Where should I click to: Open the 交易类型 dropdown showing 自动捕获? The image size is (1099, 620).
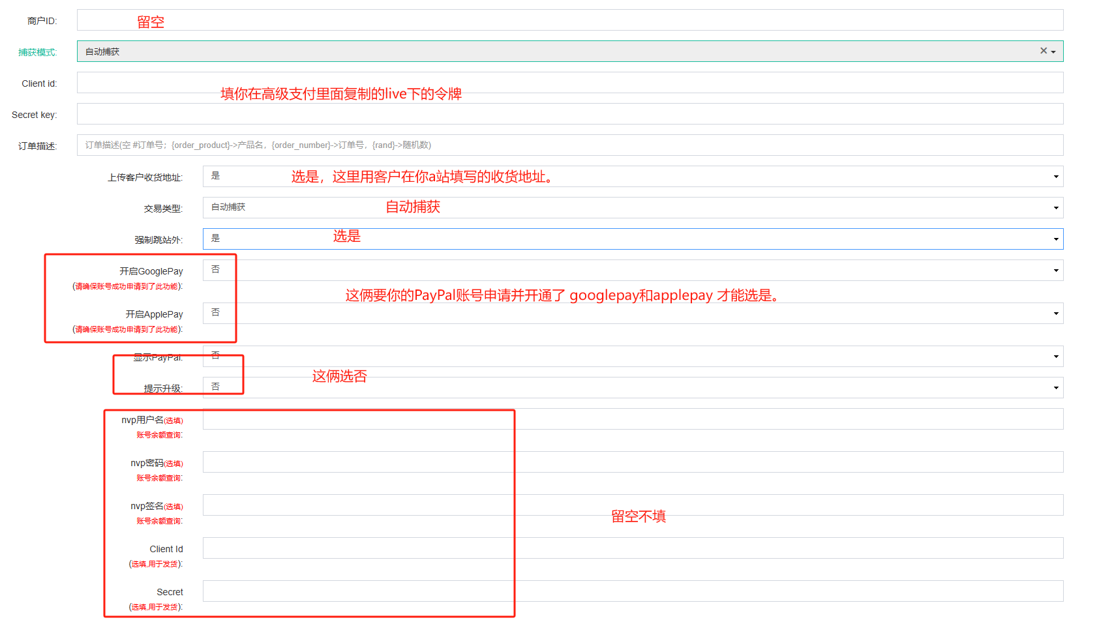(x=633, y=208)
